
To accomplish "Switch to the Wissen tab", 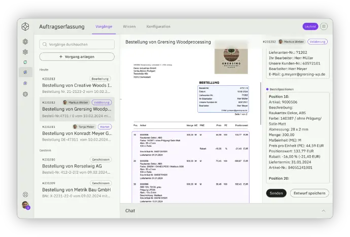I will [129, 26].
